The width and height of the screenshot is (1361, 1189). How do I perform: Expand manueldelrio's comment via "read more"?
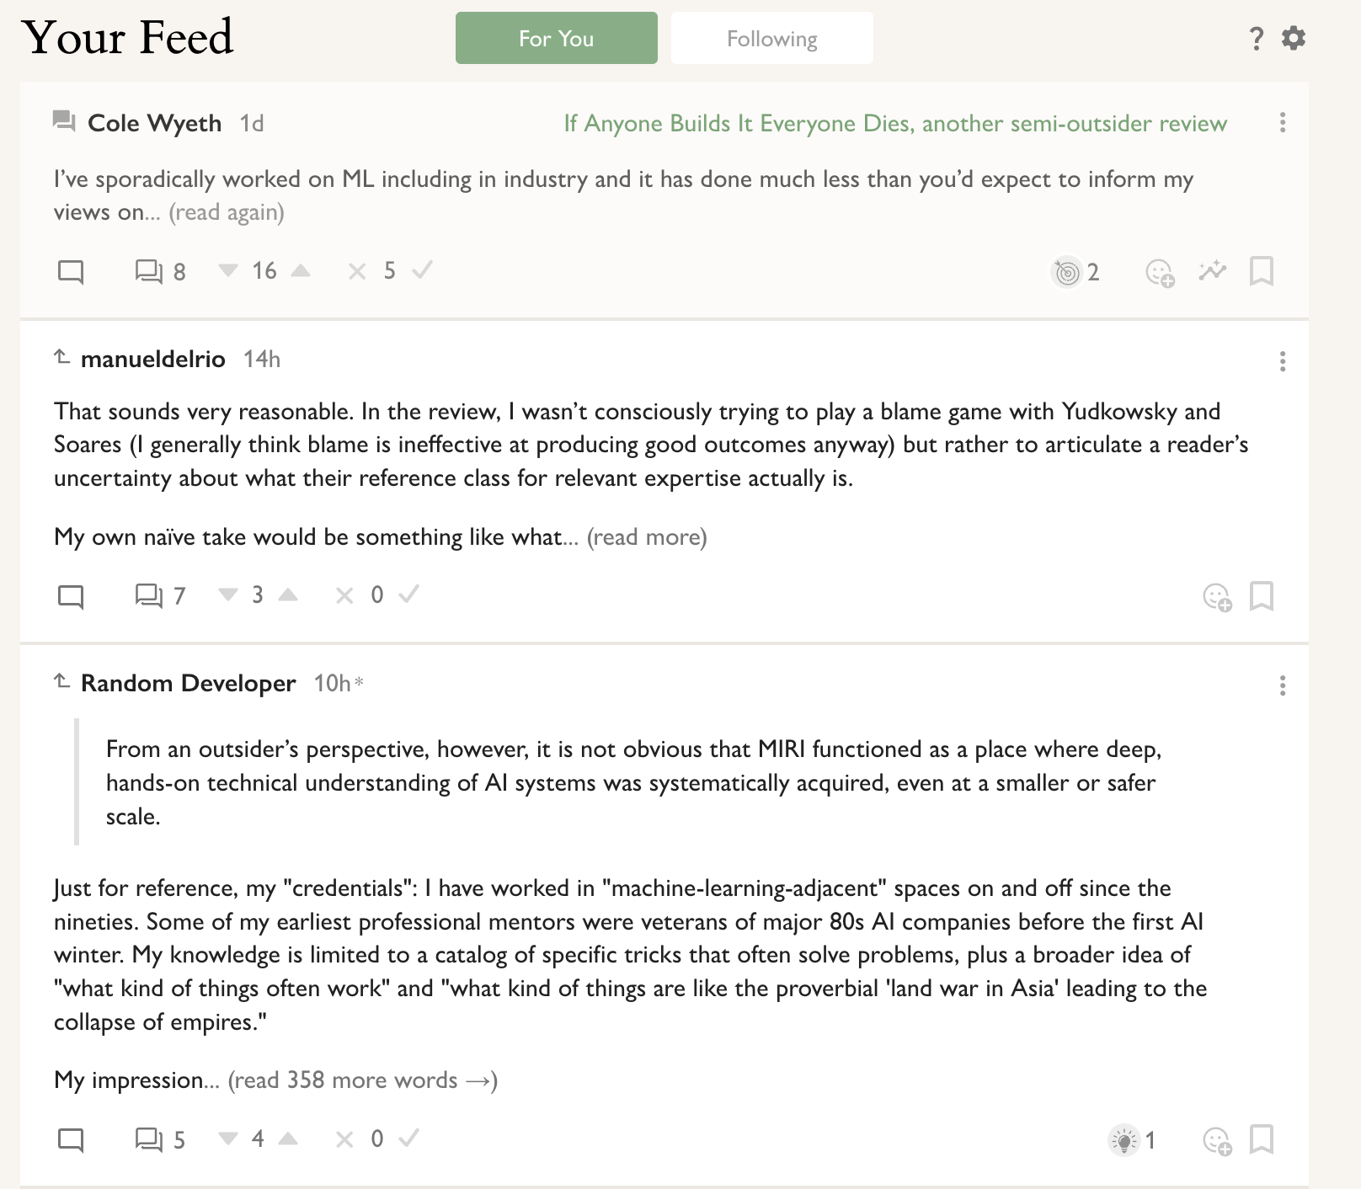[647, 537]
